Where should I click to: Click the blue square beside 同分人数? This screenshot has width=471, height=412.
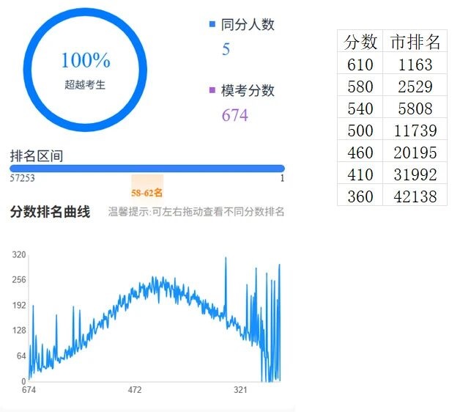[x=212, y=25]
